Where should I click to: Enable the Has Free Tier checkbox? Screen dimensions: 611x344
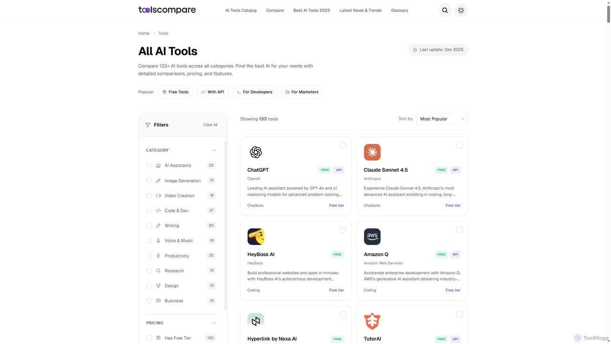point(149,338)
